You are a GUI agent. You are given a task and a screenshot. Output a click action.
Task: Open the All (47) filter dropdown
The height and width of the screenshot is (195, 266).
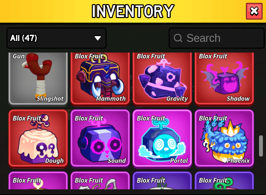(56, 38)
